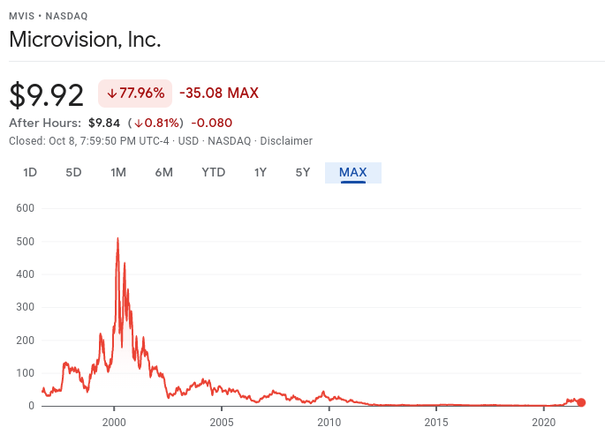Switch chart to YTD view
605x427 pixels.
tap(213, 172)
